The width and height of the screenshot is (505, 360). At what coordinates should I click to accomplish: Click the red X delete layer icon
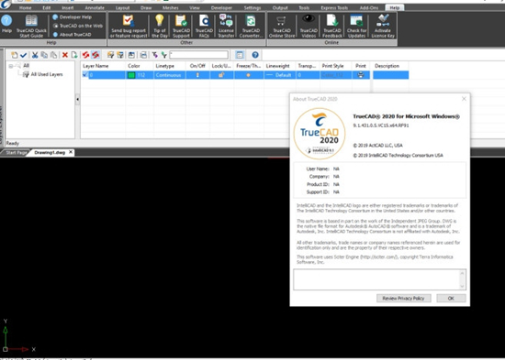point(65,55)
